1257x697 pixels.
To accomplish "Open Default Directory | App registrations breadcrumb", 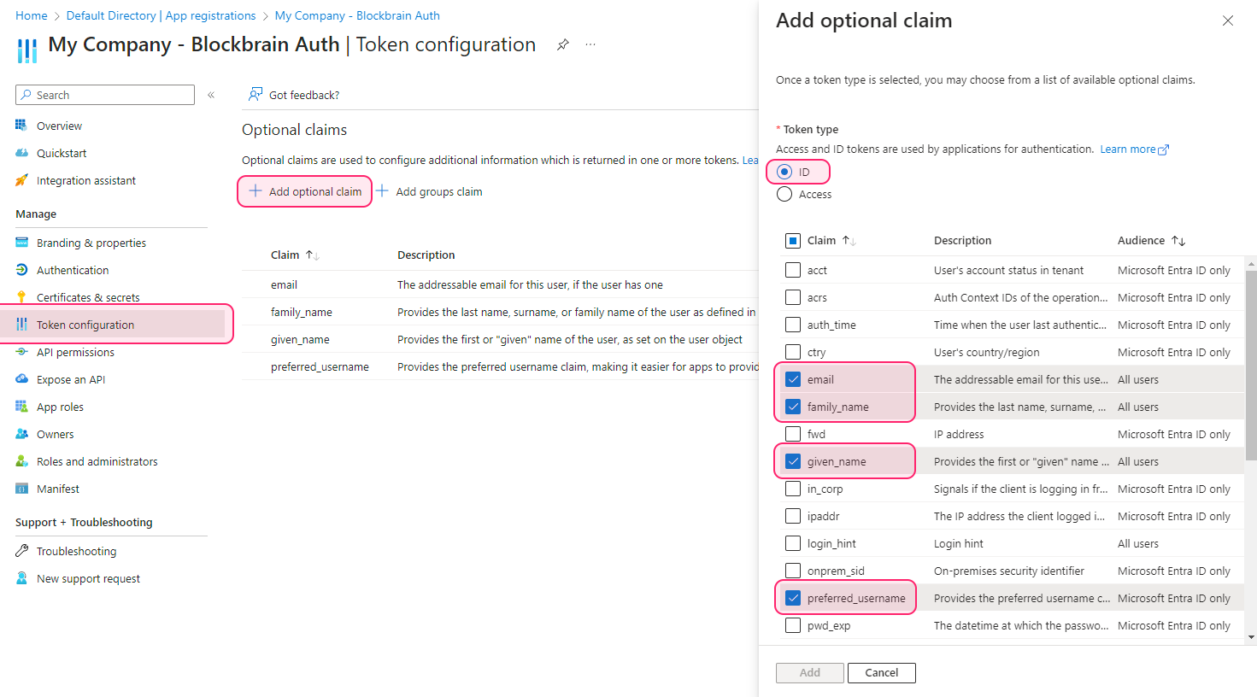I will (x=161, y=15).
